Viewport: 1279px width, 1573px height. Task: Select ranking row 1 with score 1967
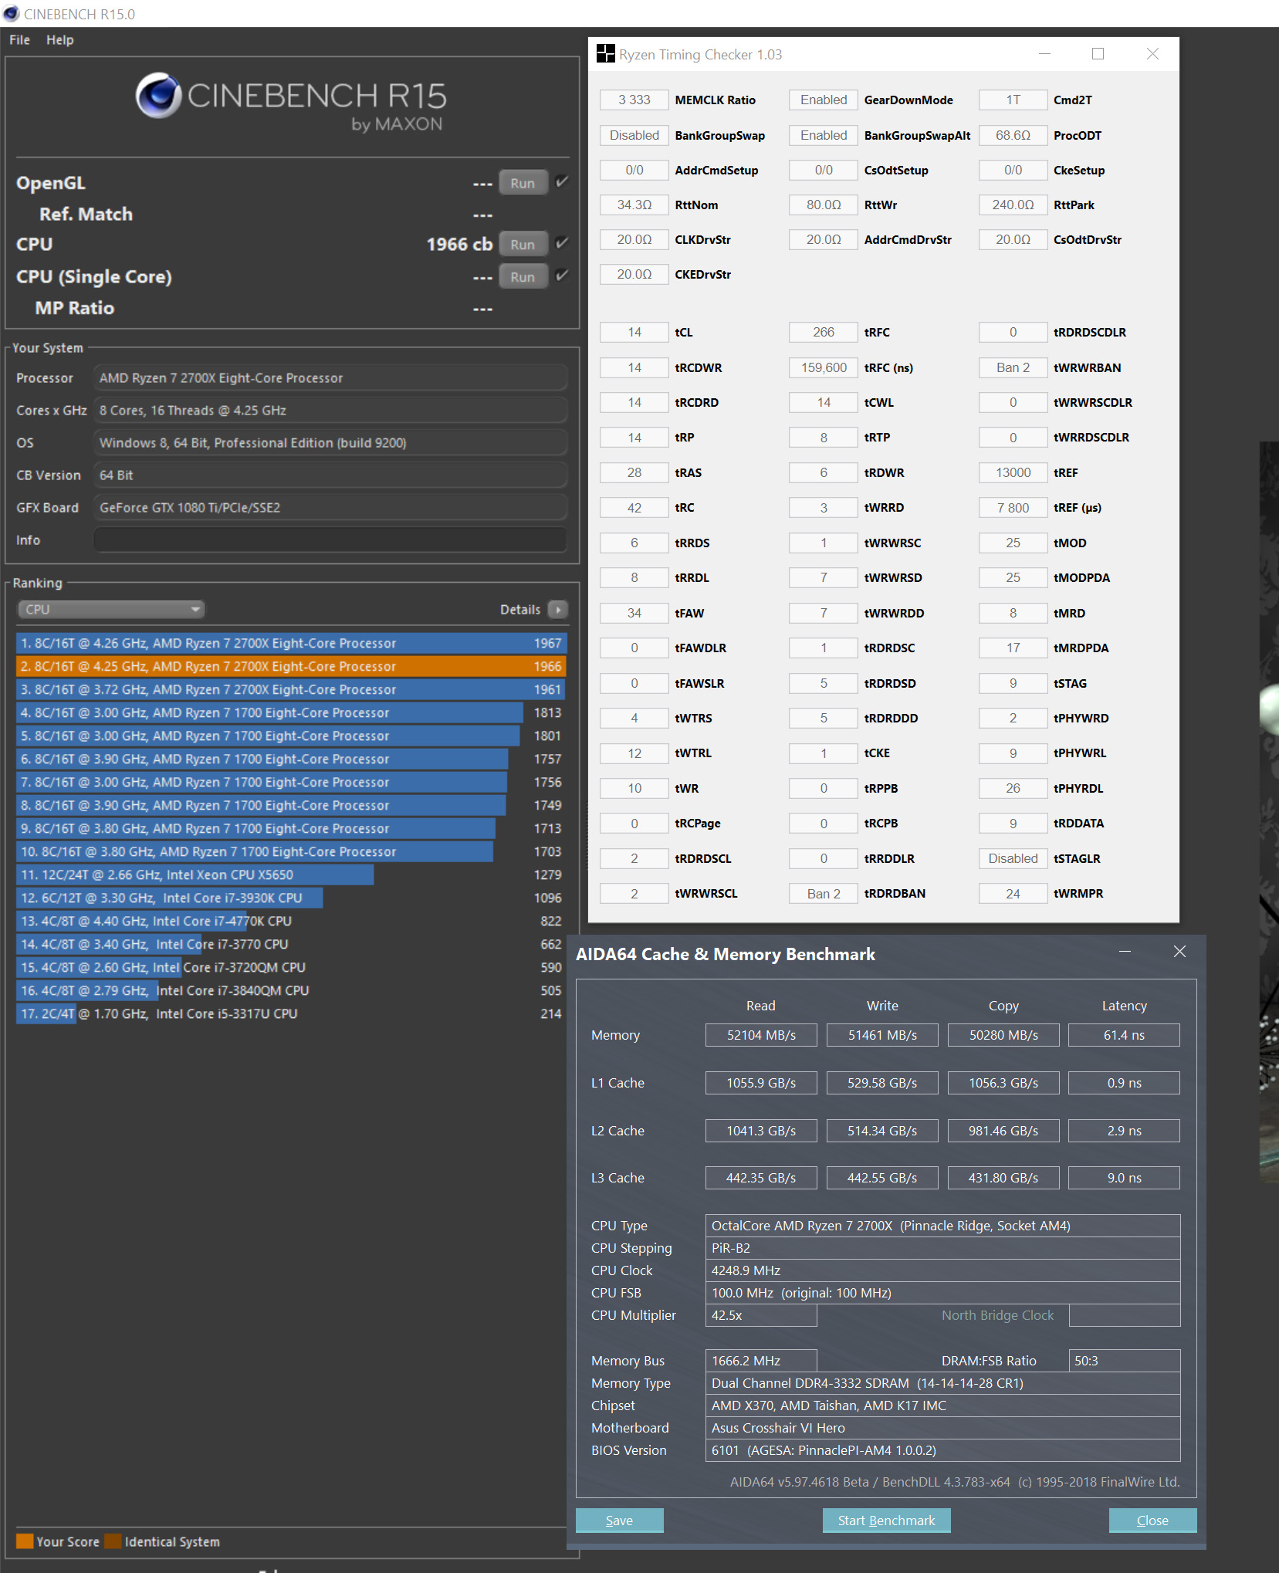pyautogui.click(x=291, y=643)
